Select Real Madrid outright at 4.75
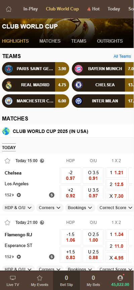 click(x=62, y=85)
